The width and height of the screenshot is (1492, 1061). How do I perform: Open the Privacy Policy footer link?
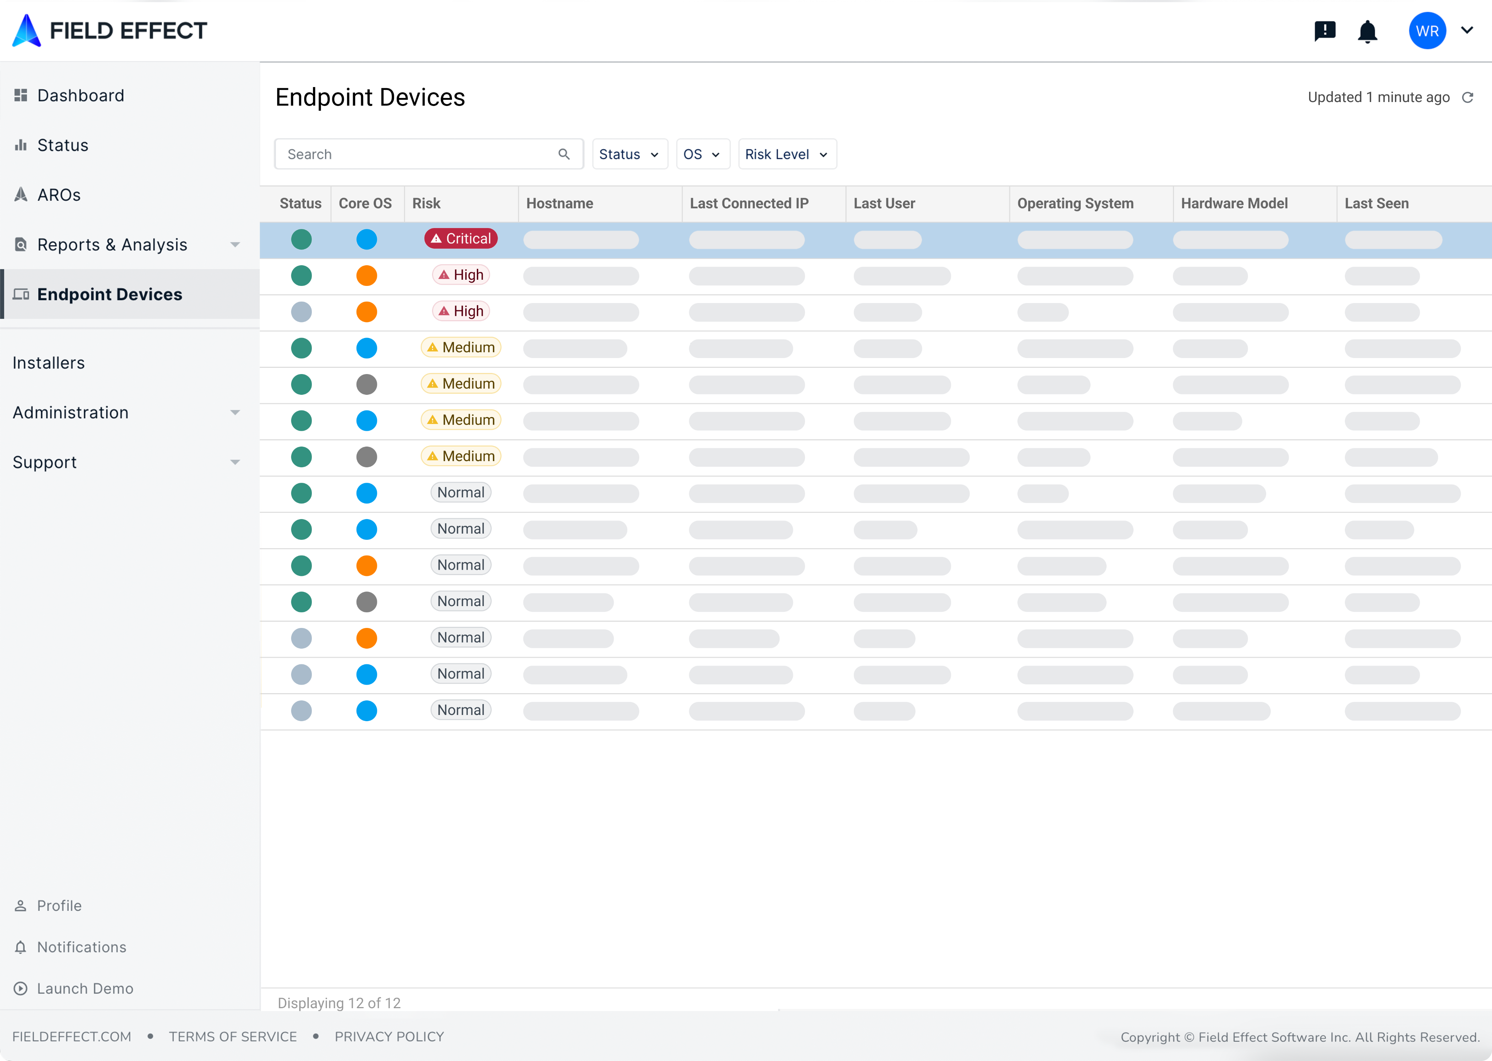pyautogui.click(x=389, y=1037)
